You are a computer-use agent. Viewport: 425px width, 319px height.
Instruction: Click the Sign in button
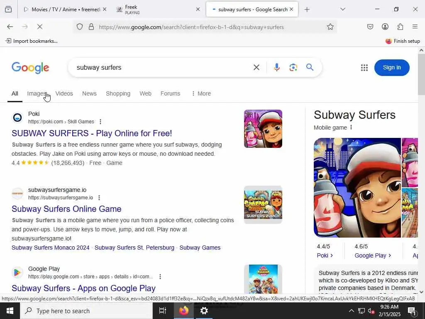click(x=392, y=68)
